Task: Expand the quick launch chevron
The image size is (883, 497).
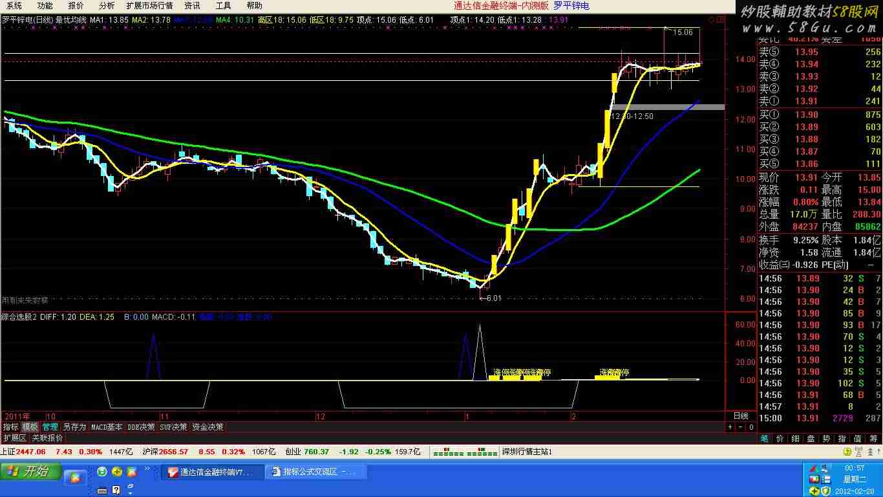Action: [x=147, y=469]
